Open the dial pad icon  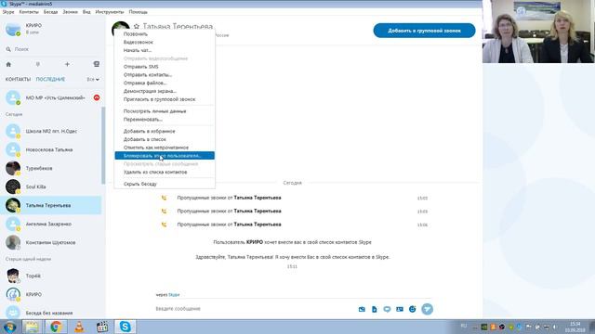pos(37,64)
